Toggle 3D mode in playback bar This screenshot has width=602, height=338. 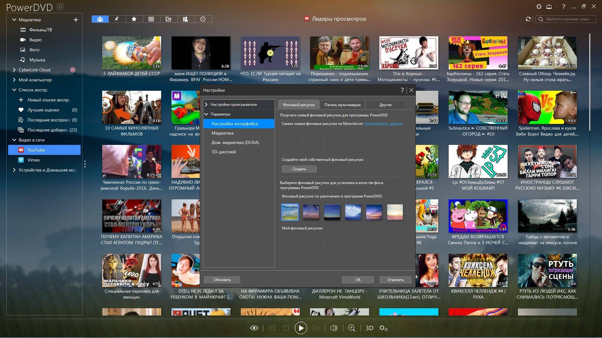coord(369,328)
